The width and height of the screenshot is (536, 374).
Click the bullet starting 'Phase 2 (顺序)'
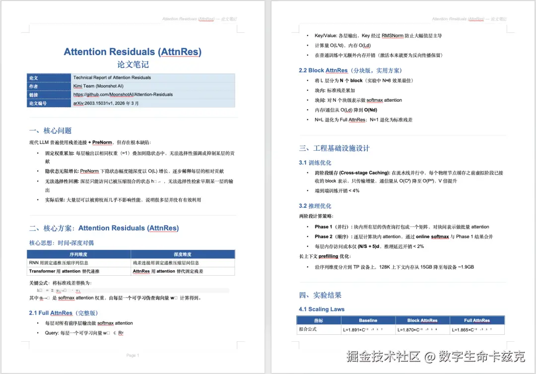pos(403,237)
